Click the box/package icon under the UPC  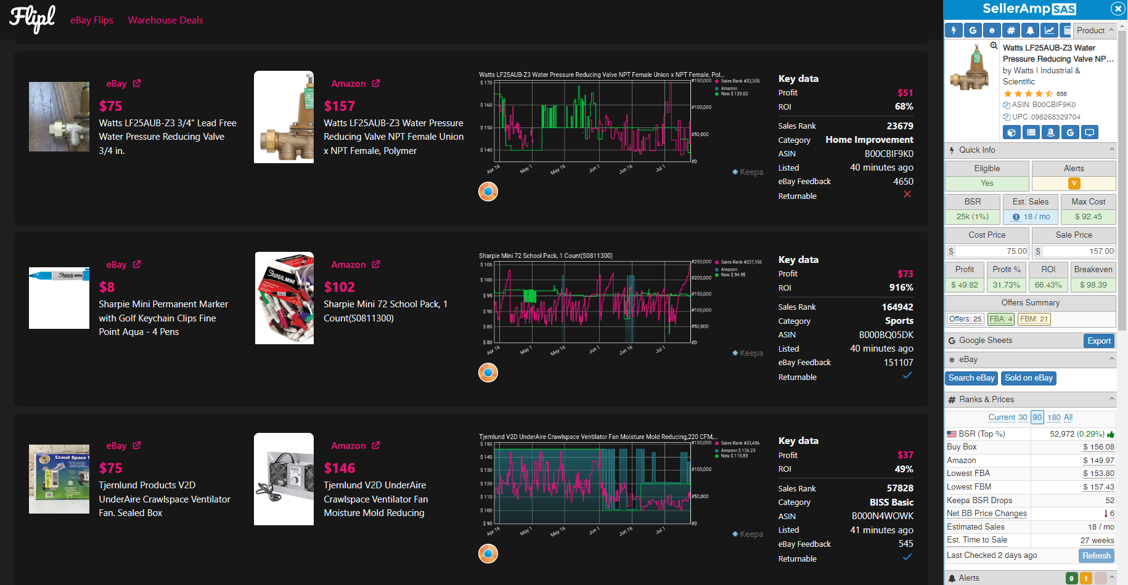click(x=1012, y=132)
